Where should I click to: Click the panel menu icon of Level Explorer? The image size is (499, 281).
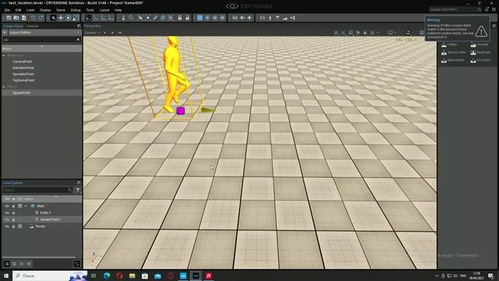tap(79, 183)
